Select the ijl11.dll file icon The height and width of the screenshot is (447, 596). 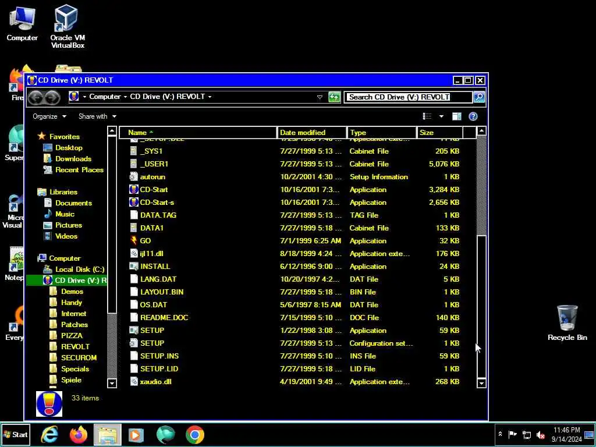(133, 254)
